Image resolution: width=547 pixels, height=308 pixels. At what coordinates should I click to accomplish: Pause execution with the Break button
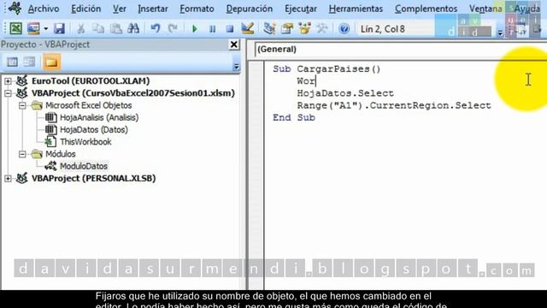[x=212, y=28]
